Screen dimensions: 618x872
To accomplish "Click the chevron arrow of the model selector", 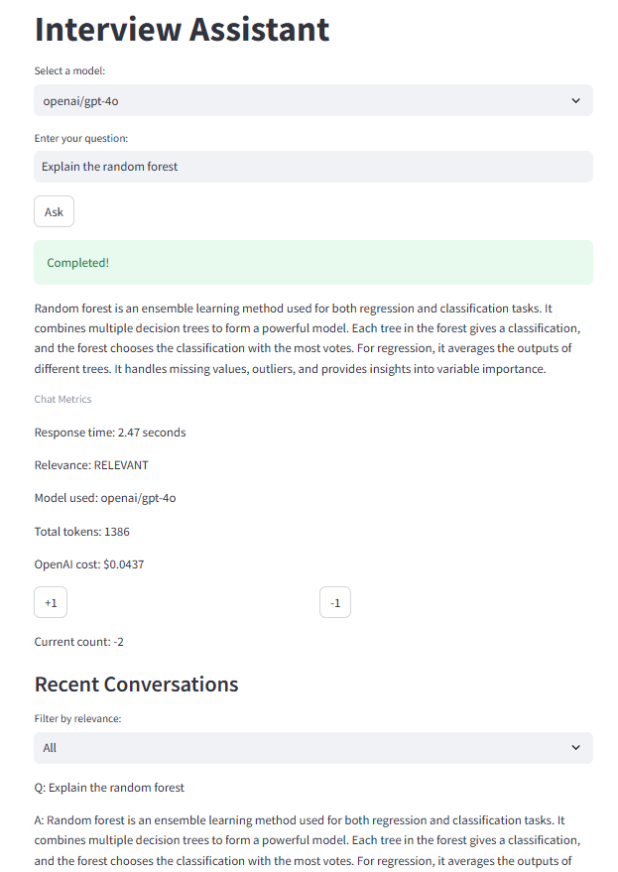I will [576, 100].
